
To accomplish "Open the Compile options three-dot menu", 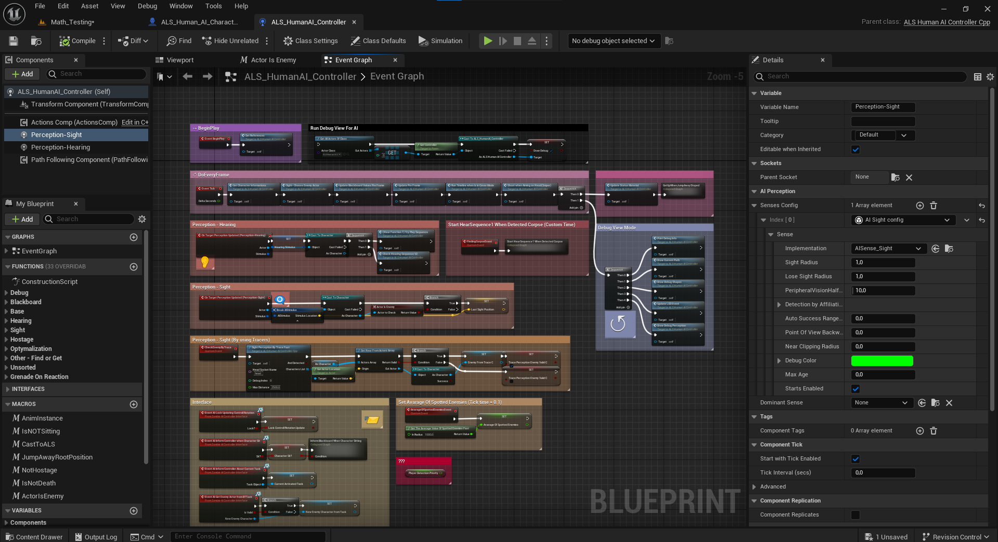I will point(104,41).
